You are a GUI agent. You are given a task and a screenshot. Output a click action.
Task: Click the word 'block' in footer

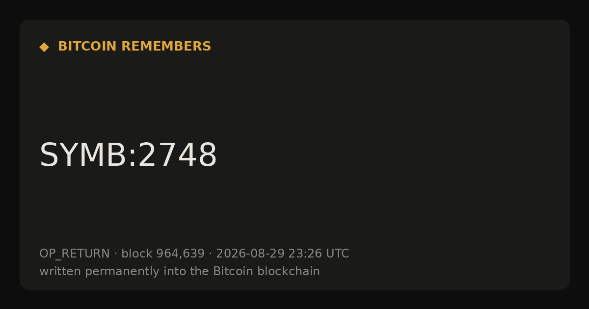137,254
